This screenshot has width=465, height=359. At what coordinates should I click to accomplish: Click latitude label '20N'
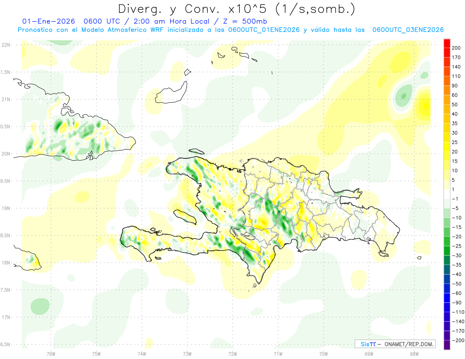coord(6,154)
